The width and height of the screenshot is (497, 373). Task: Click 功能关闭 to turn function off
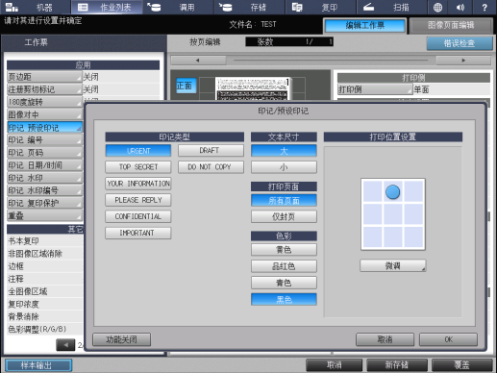point(121,339)
